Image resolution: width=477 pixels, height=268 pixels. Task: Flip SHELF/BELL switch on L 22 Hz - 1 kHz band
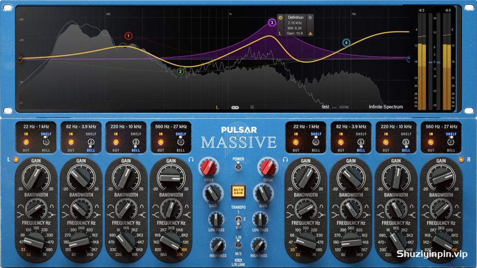pos(46,141)
